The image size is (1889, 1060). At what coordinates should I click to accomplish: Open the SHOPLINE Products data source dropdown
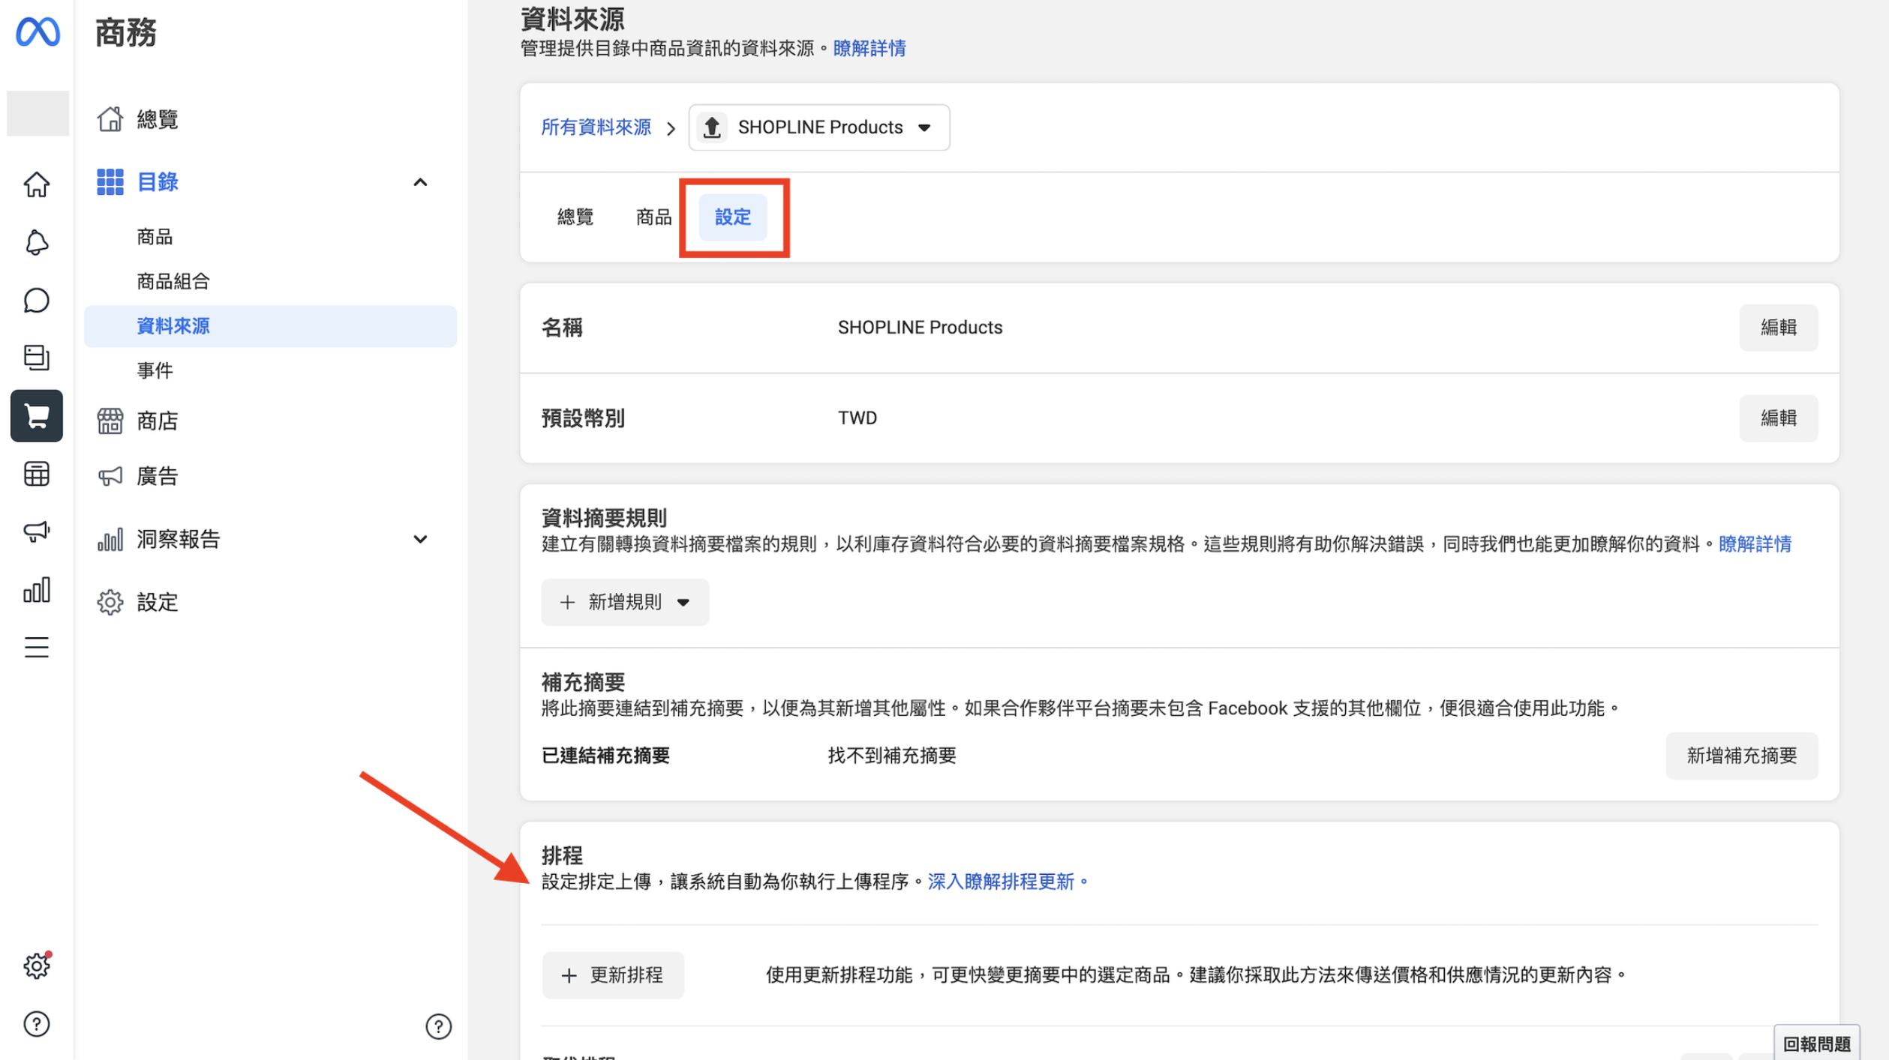pyautogui.click(x=818, y=127)
